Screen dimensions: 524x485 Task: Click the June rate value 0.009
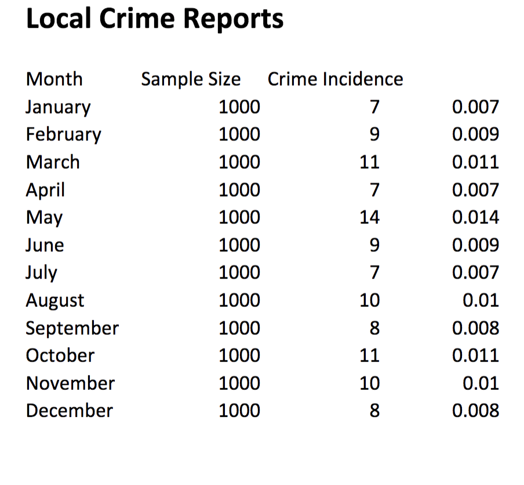(476, 245)
